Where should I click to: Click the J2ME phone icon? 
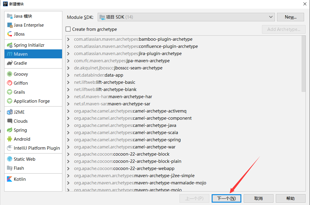pos(10,112)
